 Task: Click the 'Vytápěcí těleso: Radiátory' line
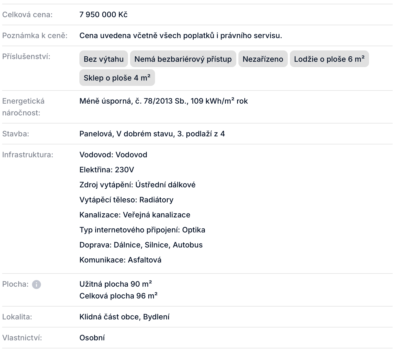click(x=126, y=200)
